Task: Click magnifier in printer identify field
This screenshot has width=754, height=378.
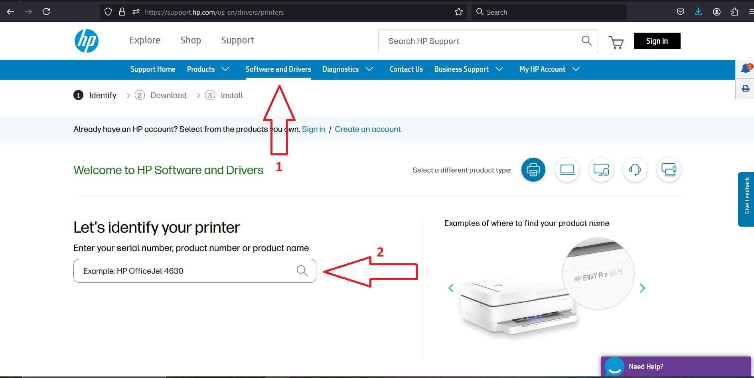Action: point(302,271)
